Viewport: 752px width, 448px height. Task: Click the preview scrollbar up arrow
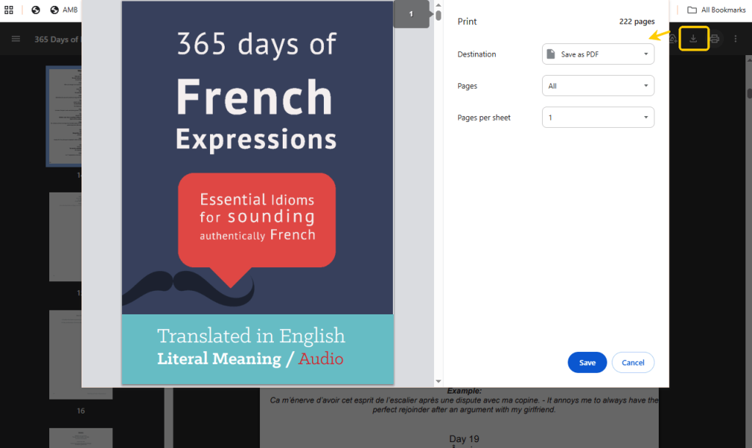(x=438, y=5)
